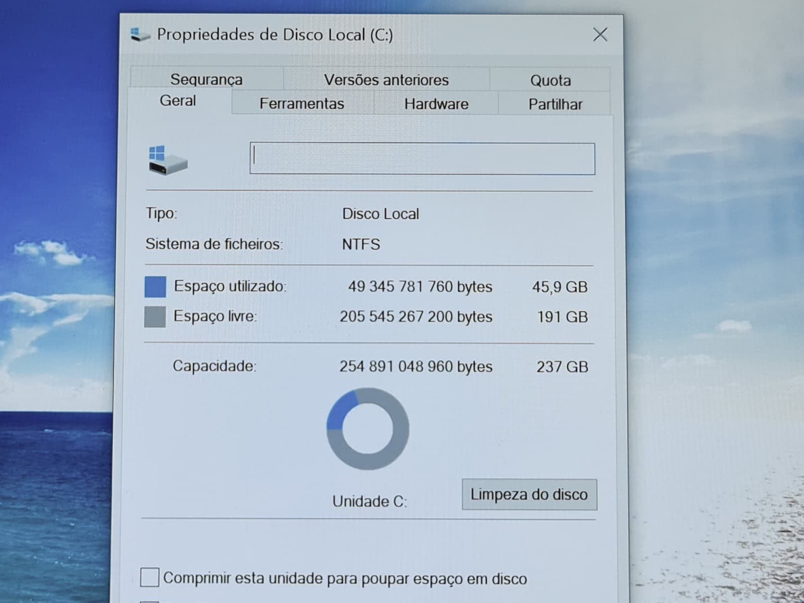Select the text "254 891 048 960 bytes"
Screen dimensions: 804x603
pos(416,366)
